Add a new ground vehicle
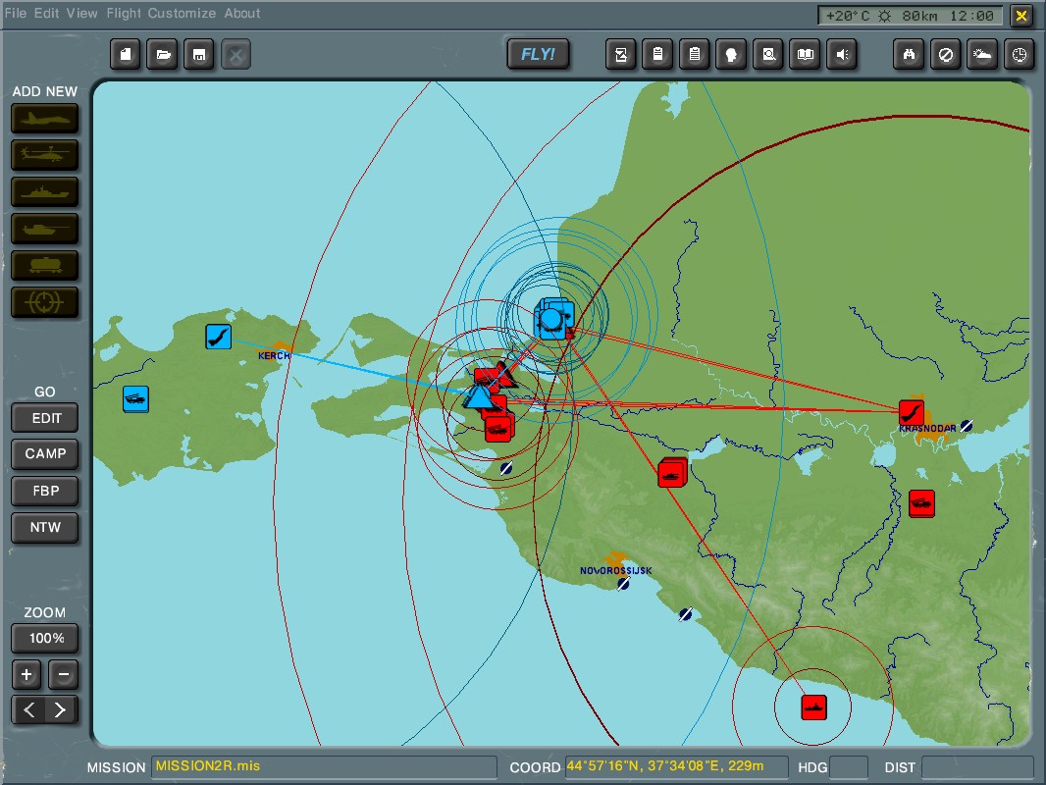 (x=44, y=229)
